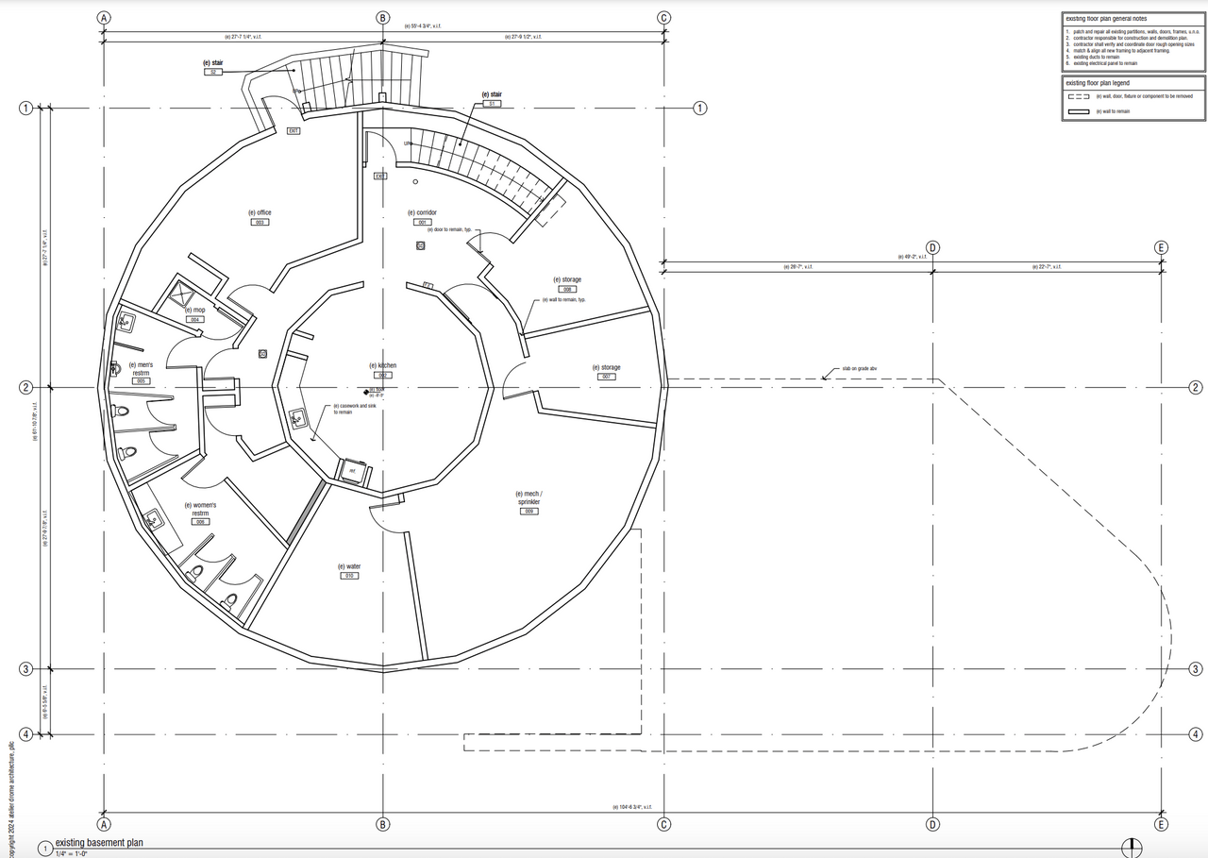Click the EXIT sign at the corridor entrance

[x=379, y=176]
